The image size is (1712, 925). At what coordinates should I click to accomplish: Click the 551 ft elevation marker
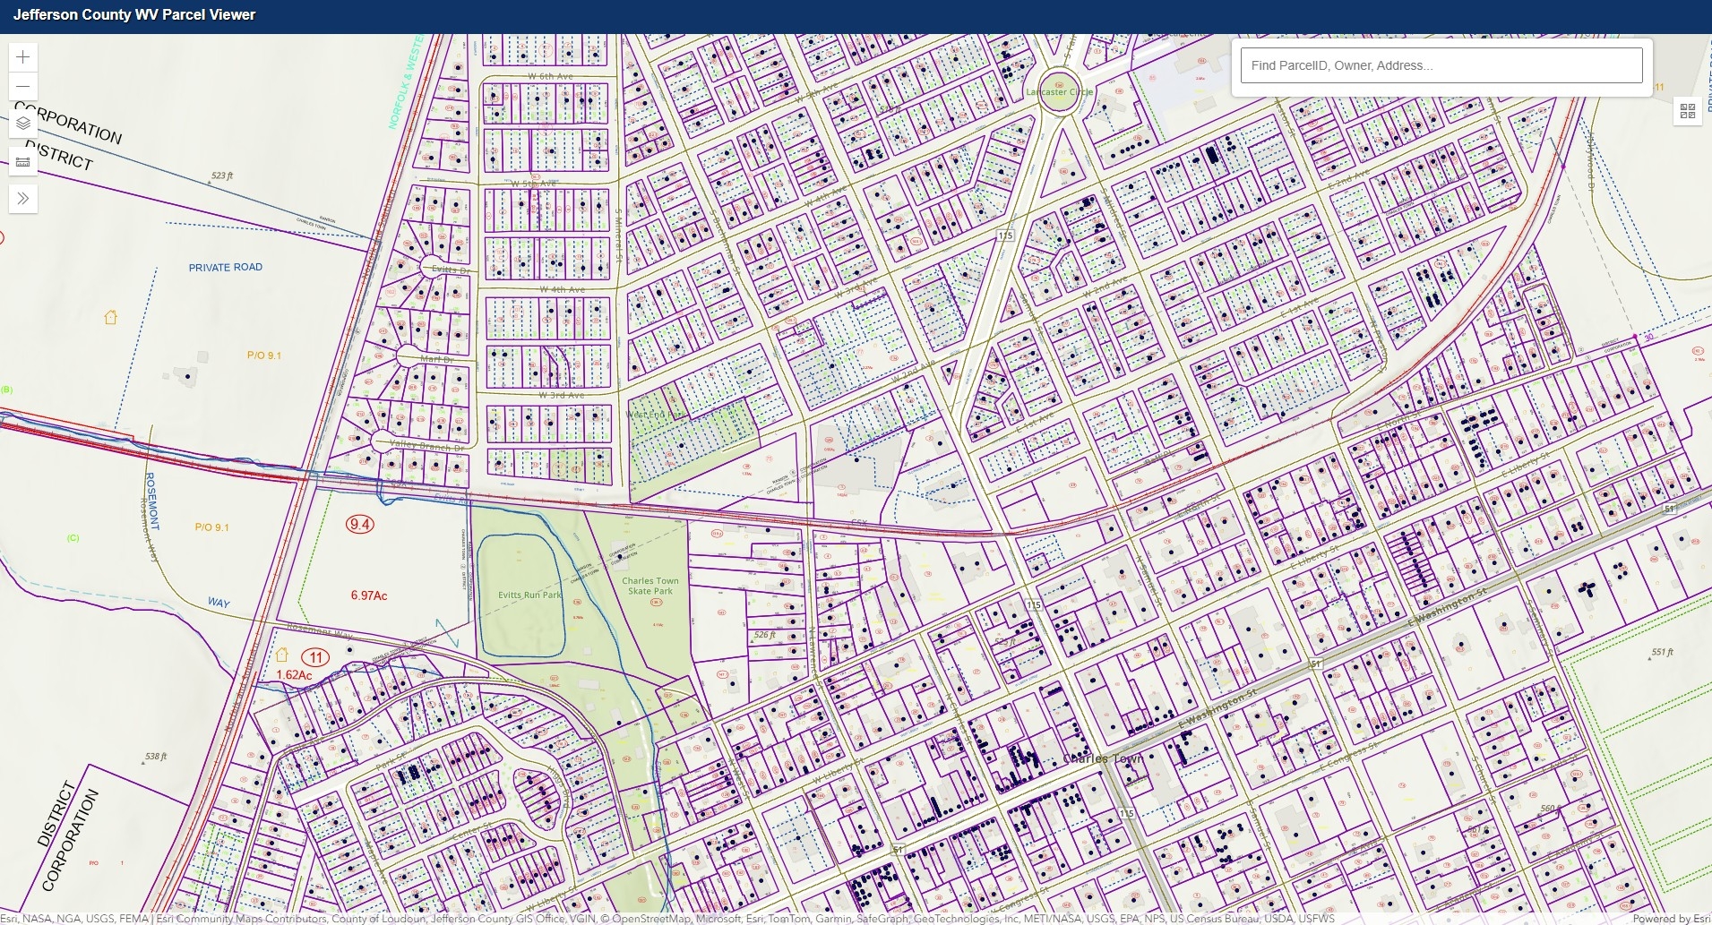[x=1662, y=653]
